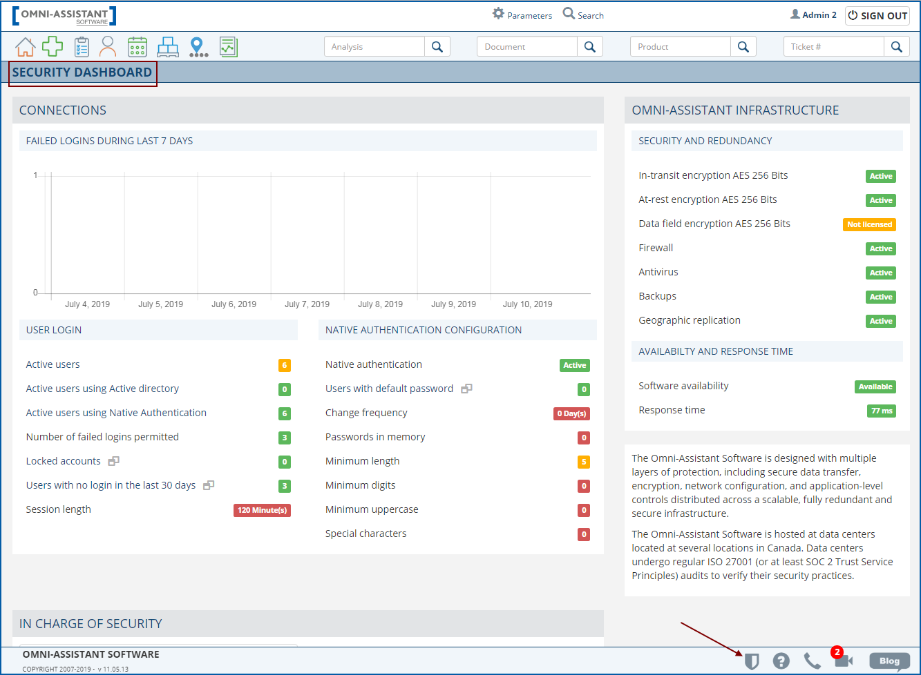Open Locked accounts popup window icon

[x=114, y=461]
